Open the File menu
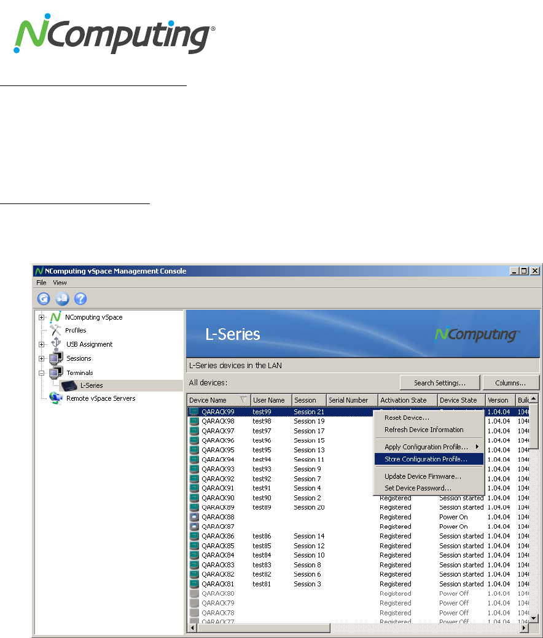Screen dimensions: 543x638 (x=41, y=282)
